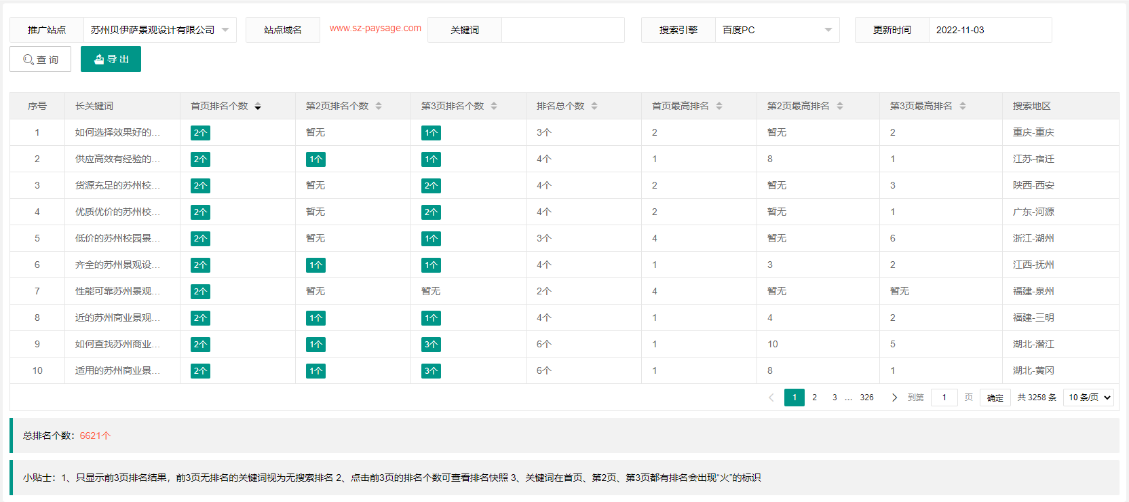Click previous page arrow in pagination
1129x502 pixels.
point(771,398)
